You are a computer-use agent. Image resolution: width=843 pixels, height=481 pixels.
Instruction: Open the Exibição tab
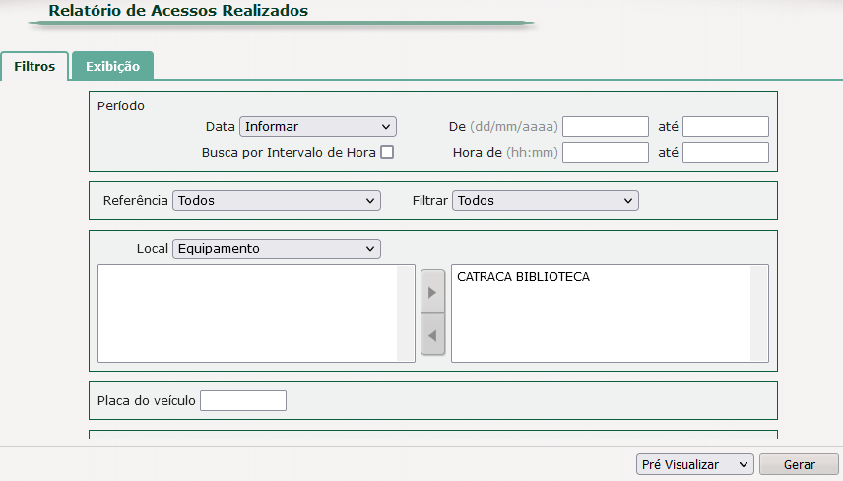112,66
